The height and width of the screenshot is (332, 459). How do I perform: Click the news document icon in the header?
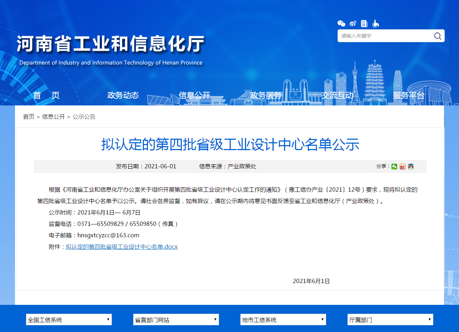(364, 24)
